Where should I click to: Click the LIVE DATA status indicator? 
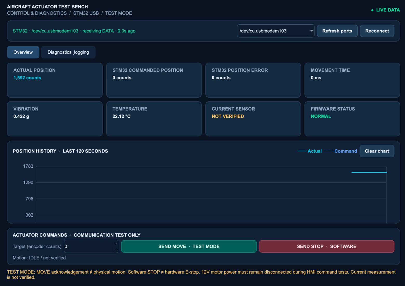386,10
